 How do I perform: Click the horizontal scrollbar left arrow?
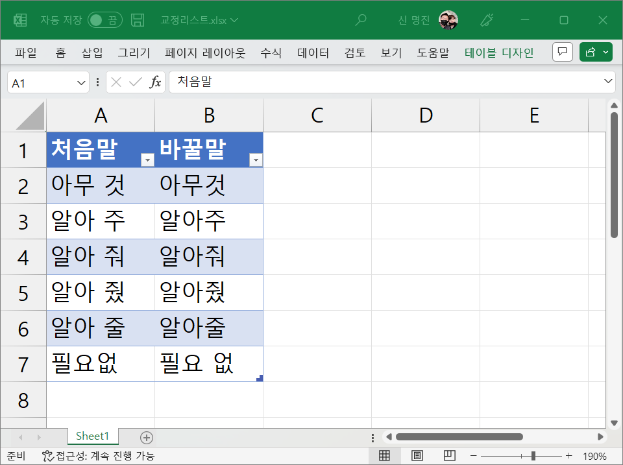pos(389,437)
